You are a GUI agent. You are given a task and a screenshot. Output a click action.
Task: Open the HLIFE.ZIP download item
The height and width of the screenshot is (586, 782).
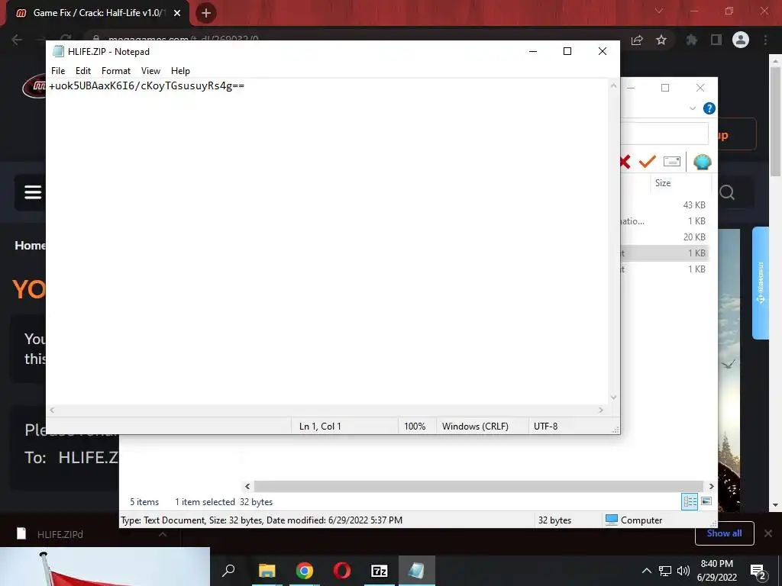(x=60, y=534)
